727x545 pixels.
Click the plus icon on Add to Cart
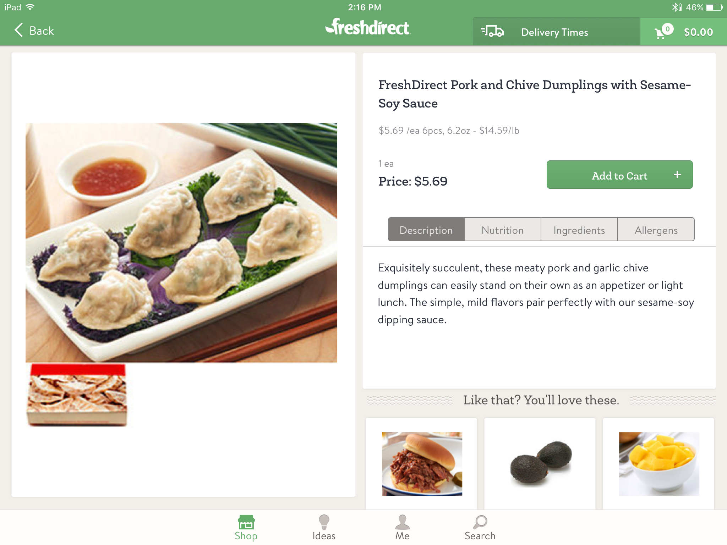[x=677, y=175]
